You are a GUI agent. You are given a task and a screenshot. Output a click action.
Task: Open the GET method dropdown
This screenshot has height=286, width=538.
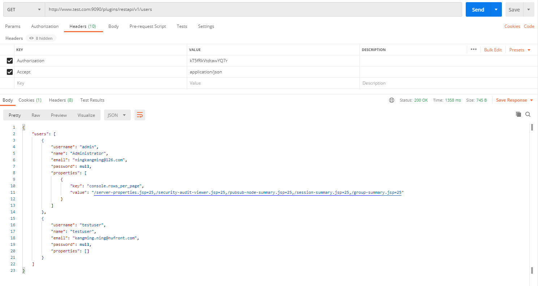click(x=23, y=9)
